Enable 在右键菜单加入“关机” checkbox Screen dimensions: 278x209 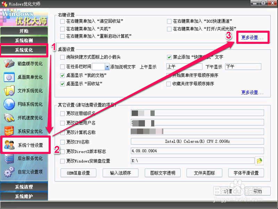pyautogui.click(x=63, y=29)
